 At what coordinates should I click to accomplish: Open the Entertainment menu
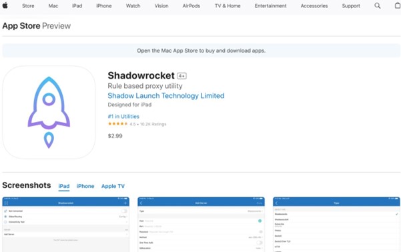[x=271, y=5]
